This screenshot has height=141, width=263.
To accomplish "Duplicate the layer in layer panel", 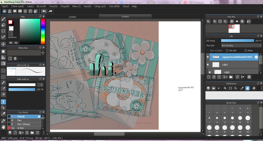I will coord(237,77).
